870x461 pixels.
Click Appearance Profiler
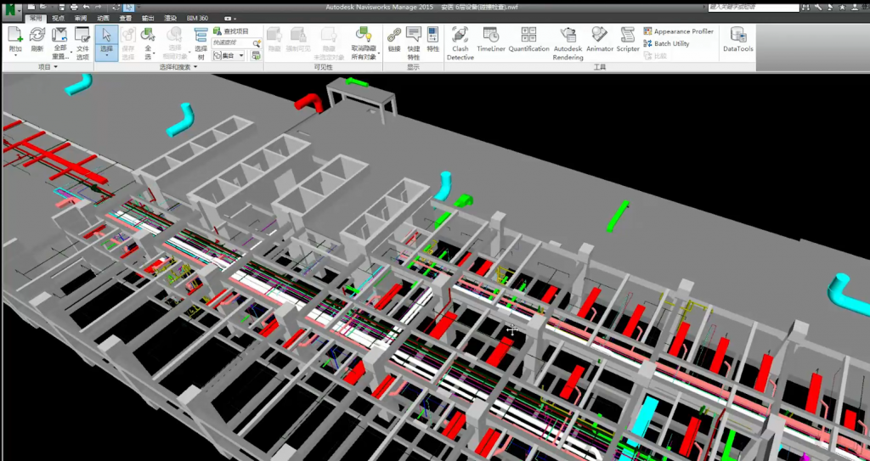pos(683,31)
